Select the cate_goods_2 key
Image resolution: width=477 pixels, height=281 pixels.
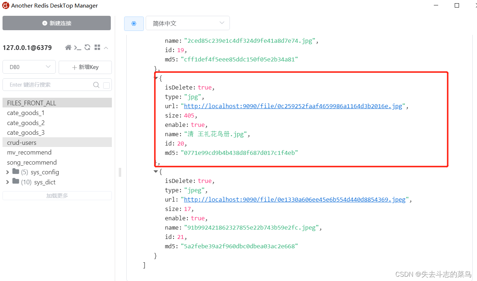[57, 123]
